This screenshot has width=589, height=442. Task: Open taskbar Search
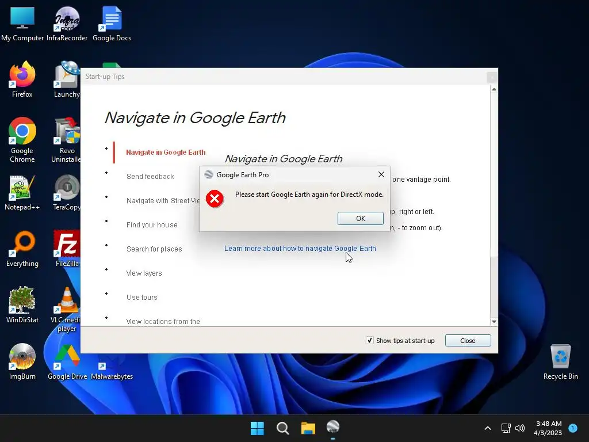282,428
